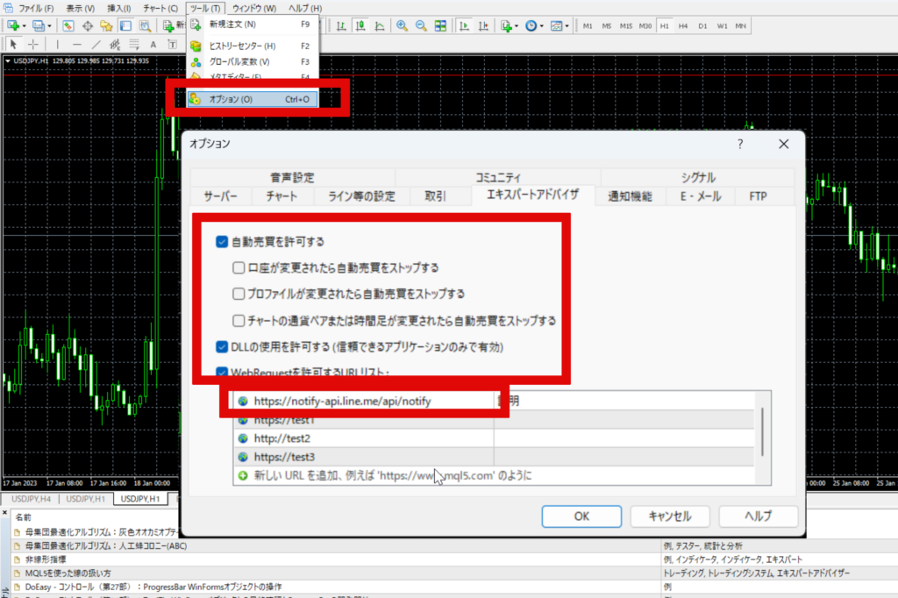This screenshot has width=898, height=598.
Task: Open a new chart via toolbar icon
Action: pos(13,25)
